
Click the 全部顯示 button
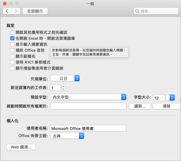point(35,11)
